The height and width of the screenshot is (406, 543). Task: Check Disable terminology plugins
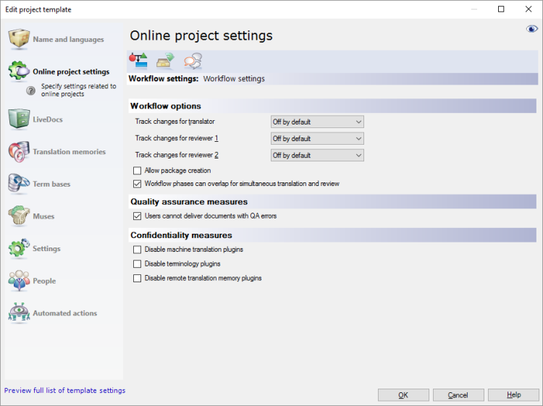(x=137, y=264)
